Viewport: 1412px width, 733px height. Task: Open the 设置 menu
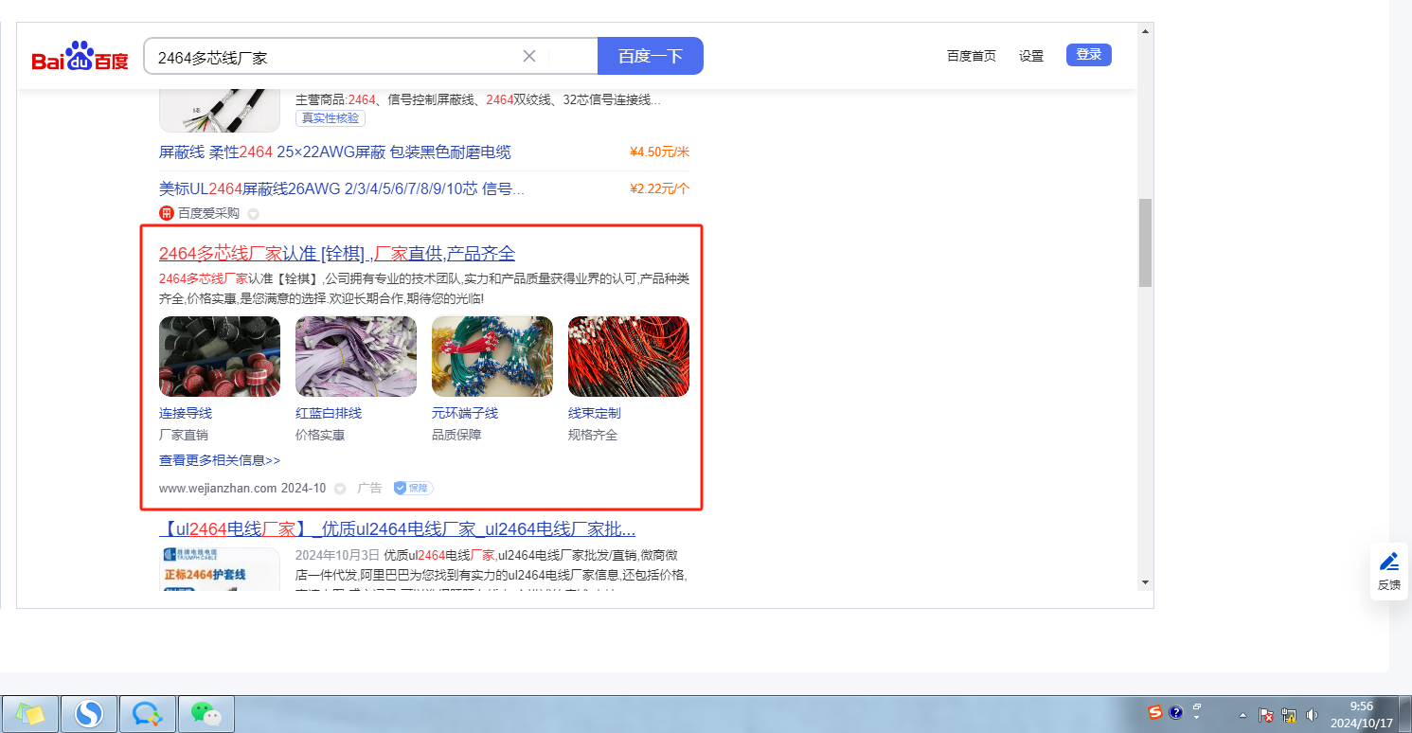pyautogui.click(x=1031, y=56)
